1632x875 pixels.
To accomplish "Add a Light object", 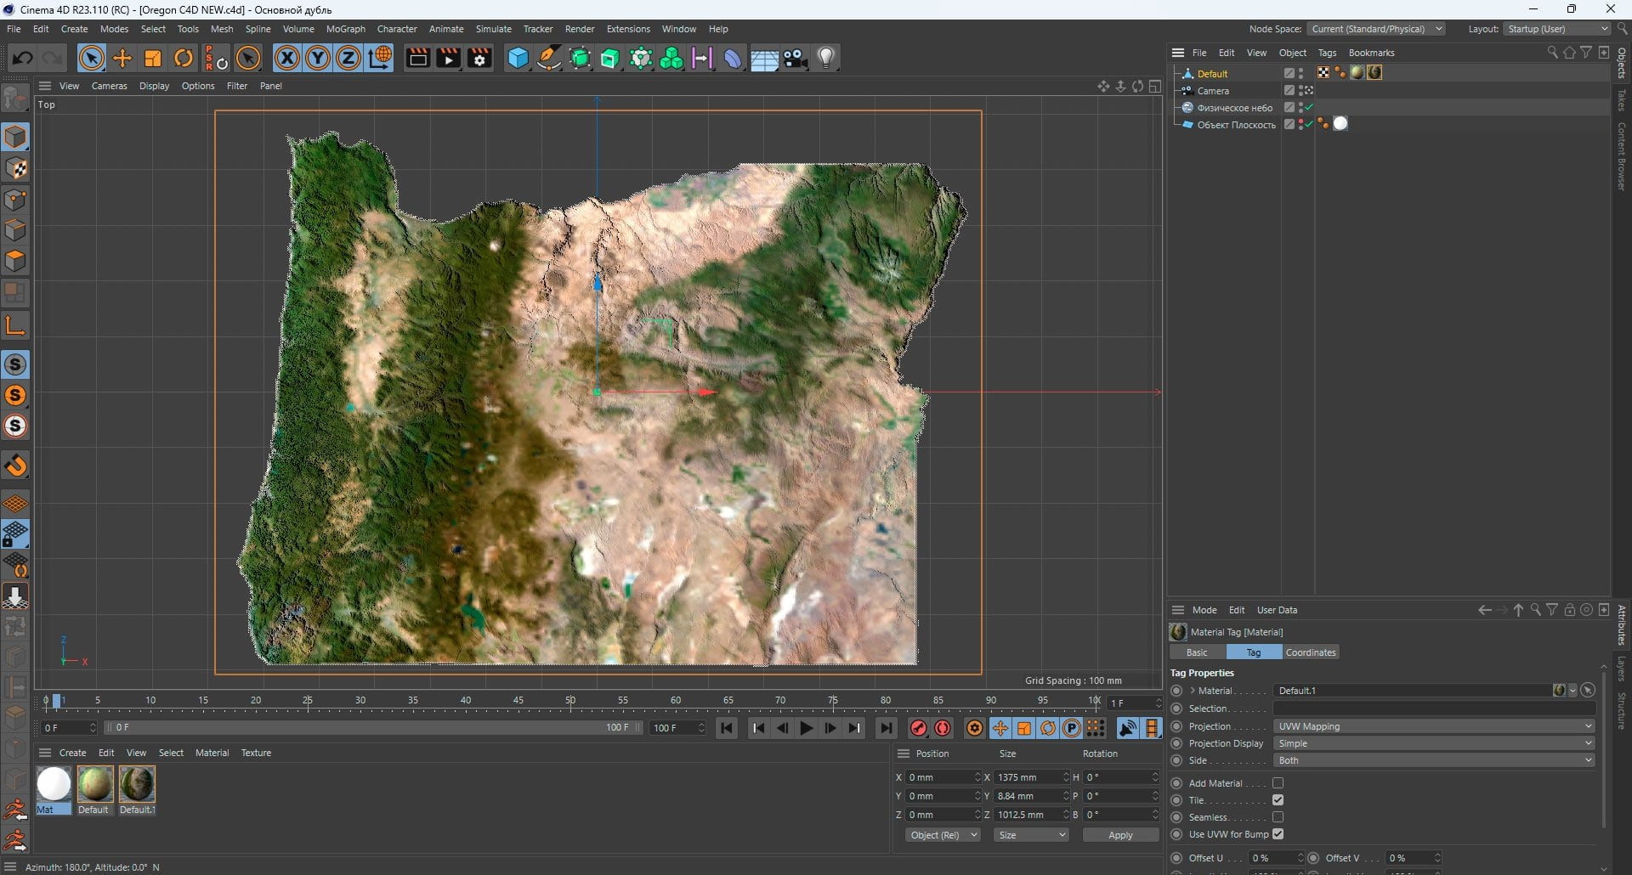I will click(x=826, y=58).
